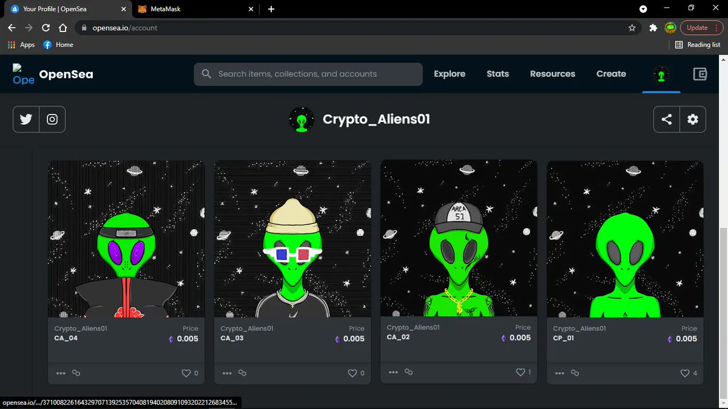The height and width of the screenshot is (409, 728).
Task: Click the Chrome Update button
Action: click(x=701, y=28)
